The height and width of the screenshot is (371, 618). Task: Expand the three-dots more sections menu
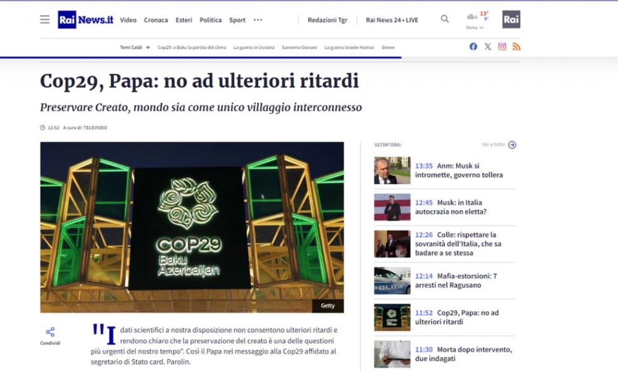tap(258, 20)
